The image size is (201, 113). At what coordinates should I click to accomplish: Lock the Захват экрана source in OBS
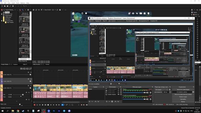point(121,94)
